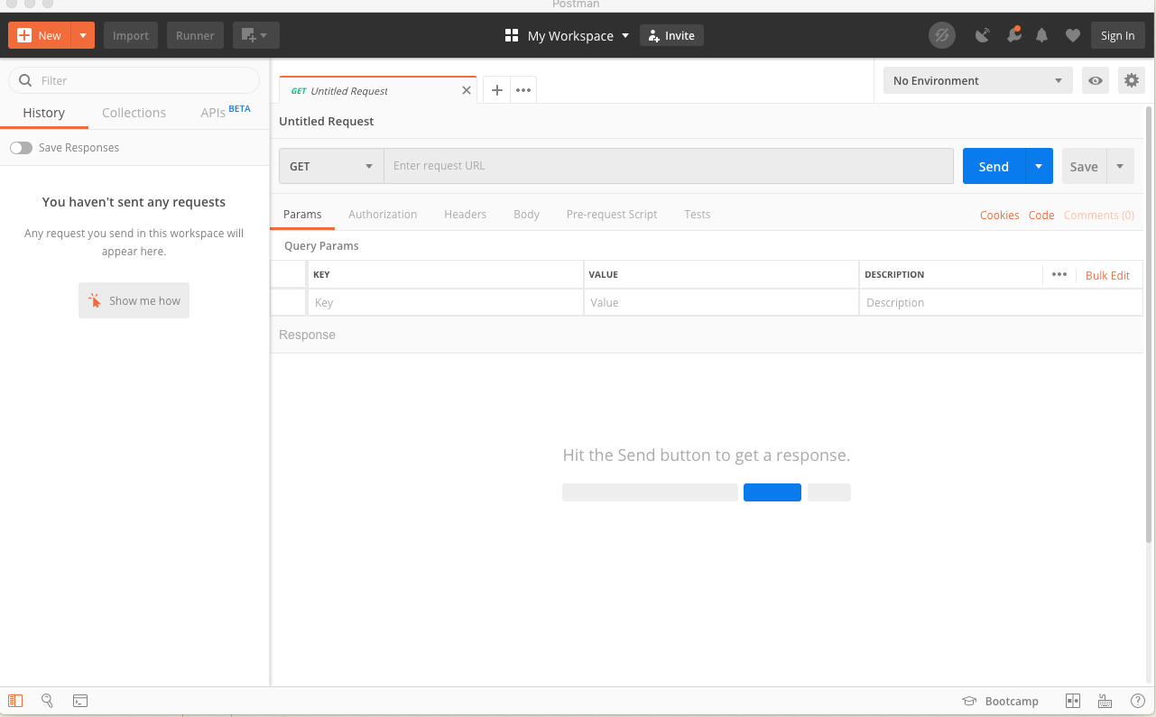Select the Authorization tab
This screenshot has height=717, width=1156.
pos(383,215)
